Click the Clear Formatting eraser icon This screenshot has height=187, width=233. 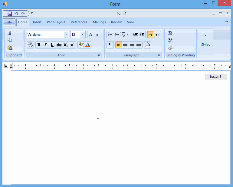coord(30,45)
